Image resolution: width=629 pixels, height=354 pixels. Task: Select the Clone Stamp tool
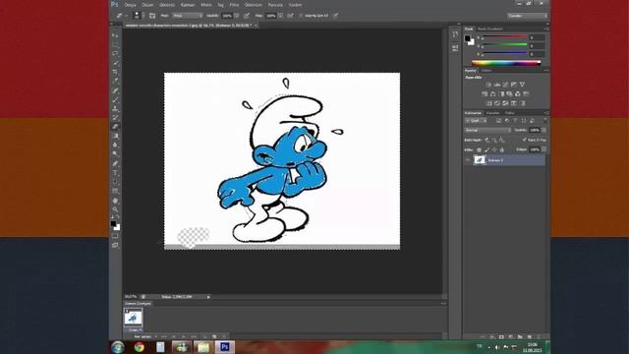115,109
